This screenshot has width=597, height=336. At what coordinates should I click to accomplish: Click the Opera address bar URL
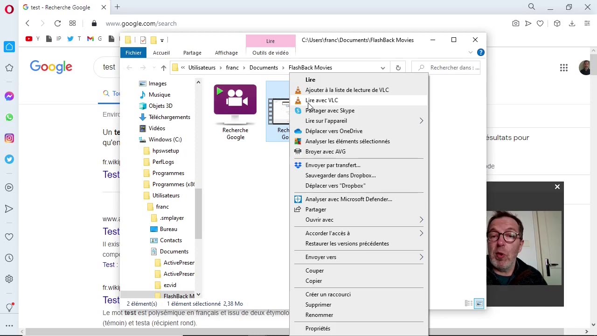pyautogui.click(x=141, y=23)
